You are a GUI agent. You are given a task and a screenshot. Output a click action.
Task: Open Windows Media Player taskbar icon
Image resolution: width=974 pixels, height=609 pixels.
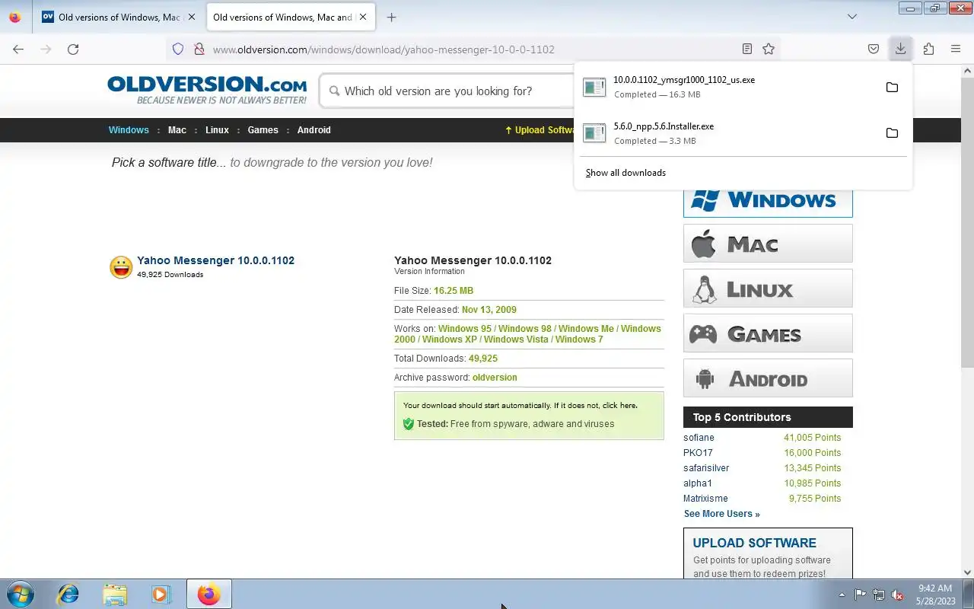pyautogui.click(x=161, y=594)
